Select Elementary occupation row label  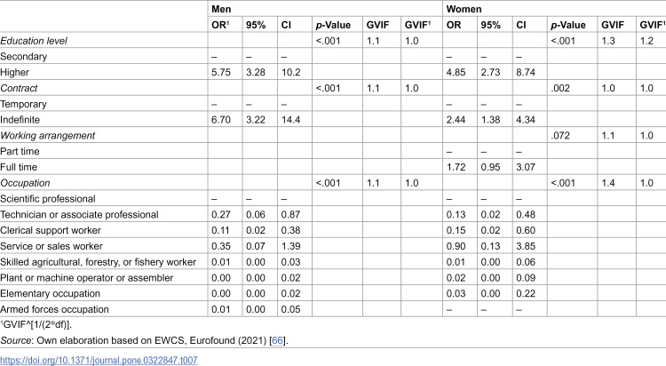click(x=50, y=294)
